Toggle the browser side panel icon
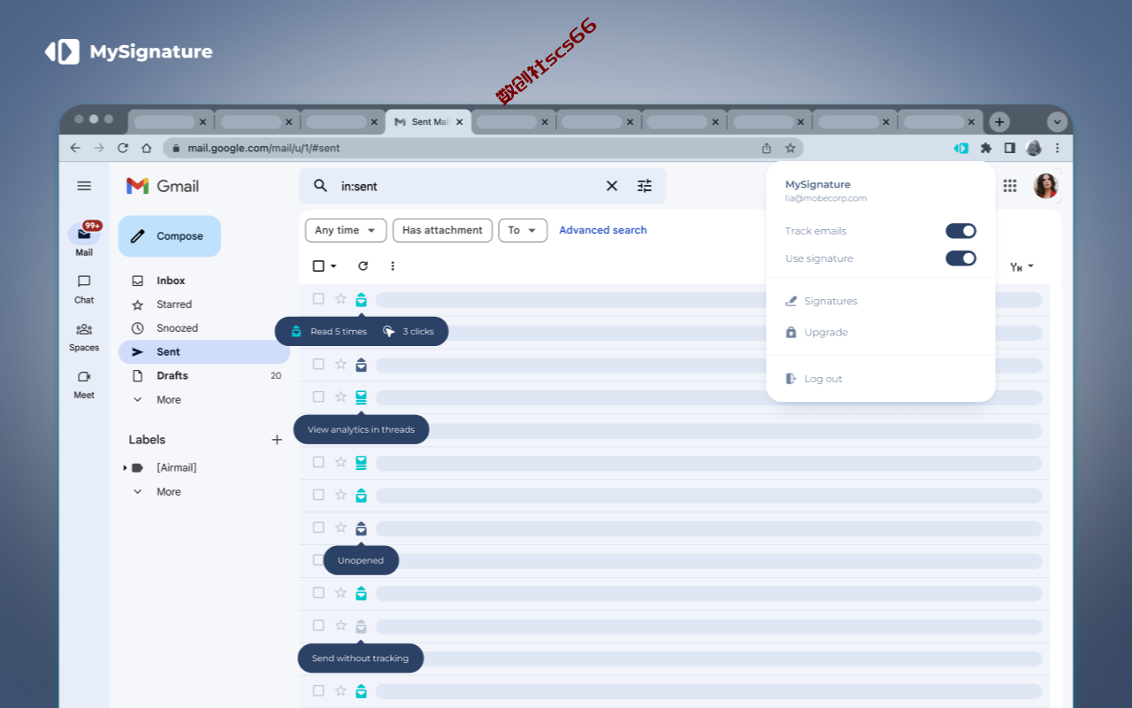 (1009, 148)
